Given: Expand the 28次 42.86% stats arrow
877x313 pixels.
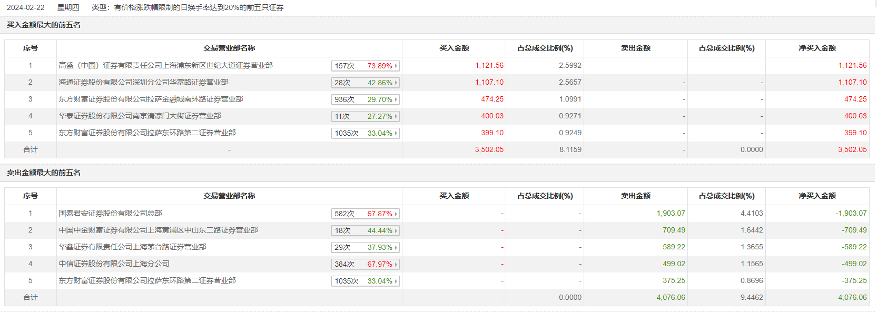Looking at the screenshot, I should click(396, 83).
